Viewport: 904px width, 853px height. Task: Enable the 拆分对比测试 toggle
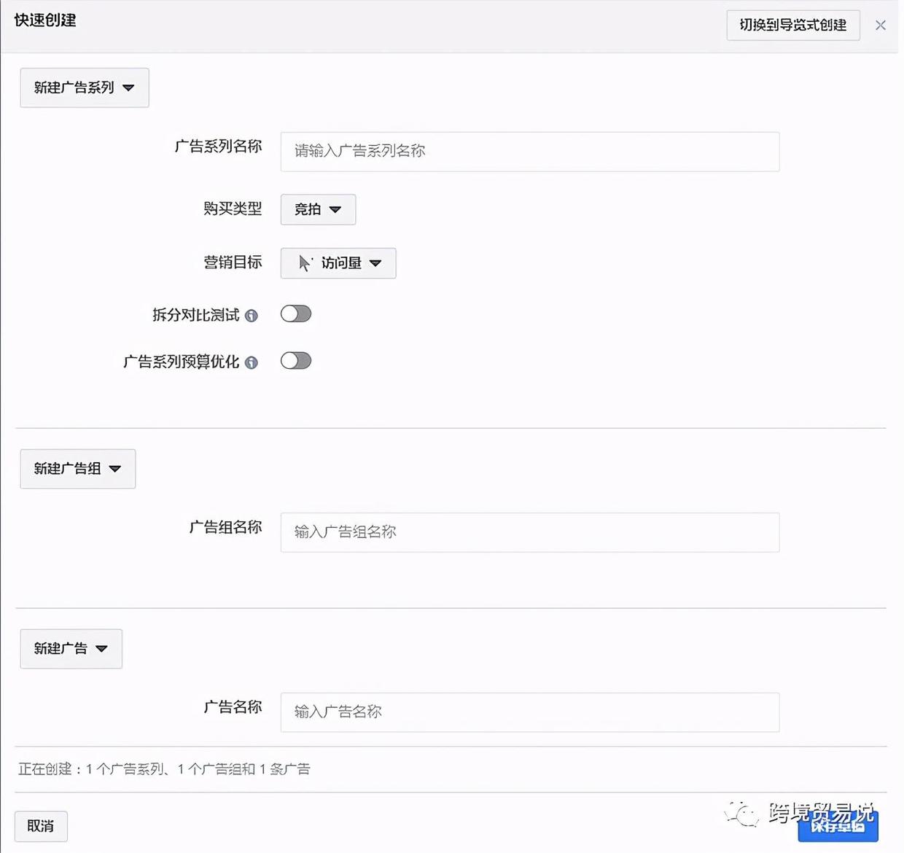295,313
